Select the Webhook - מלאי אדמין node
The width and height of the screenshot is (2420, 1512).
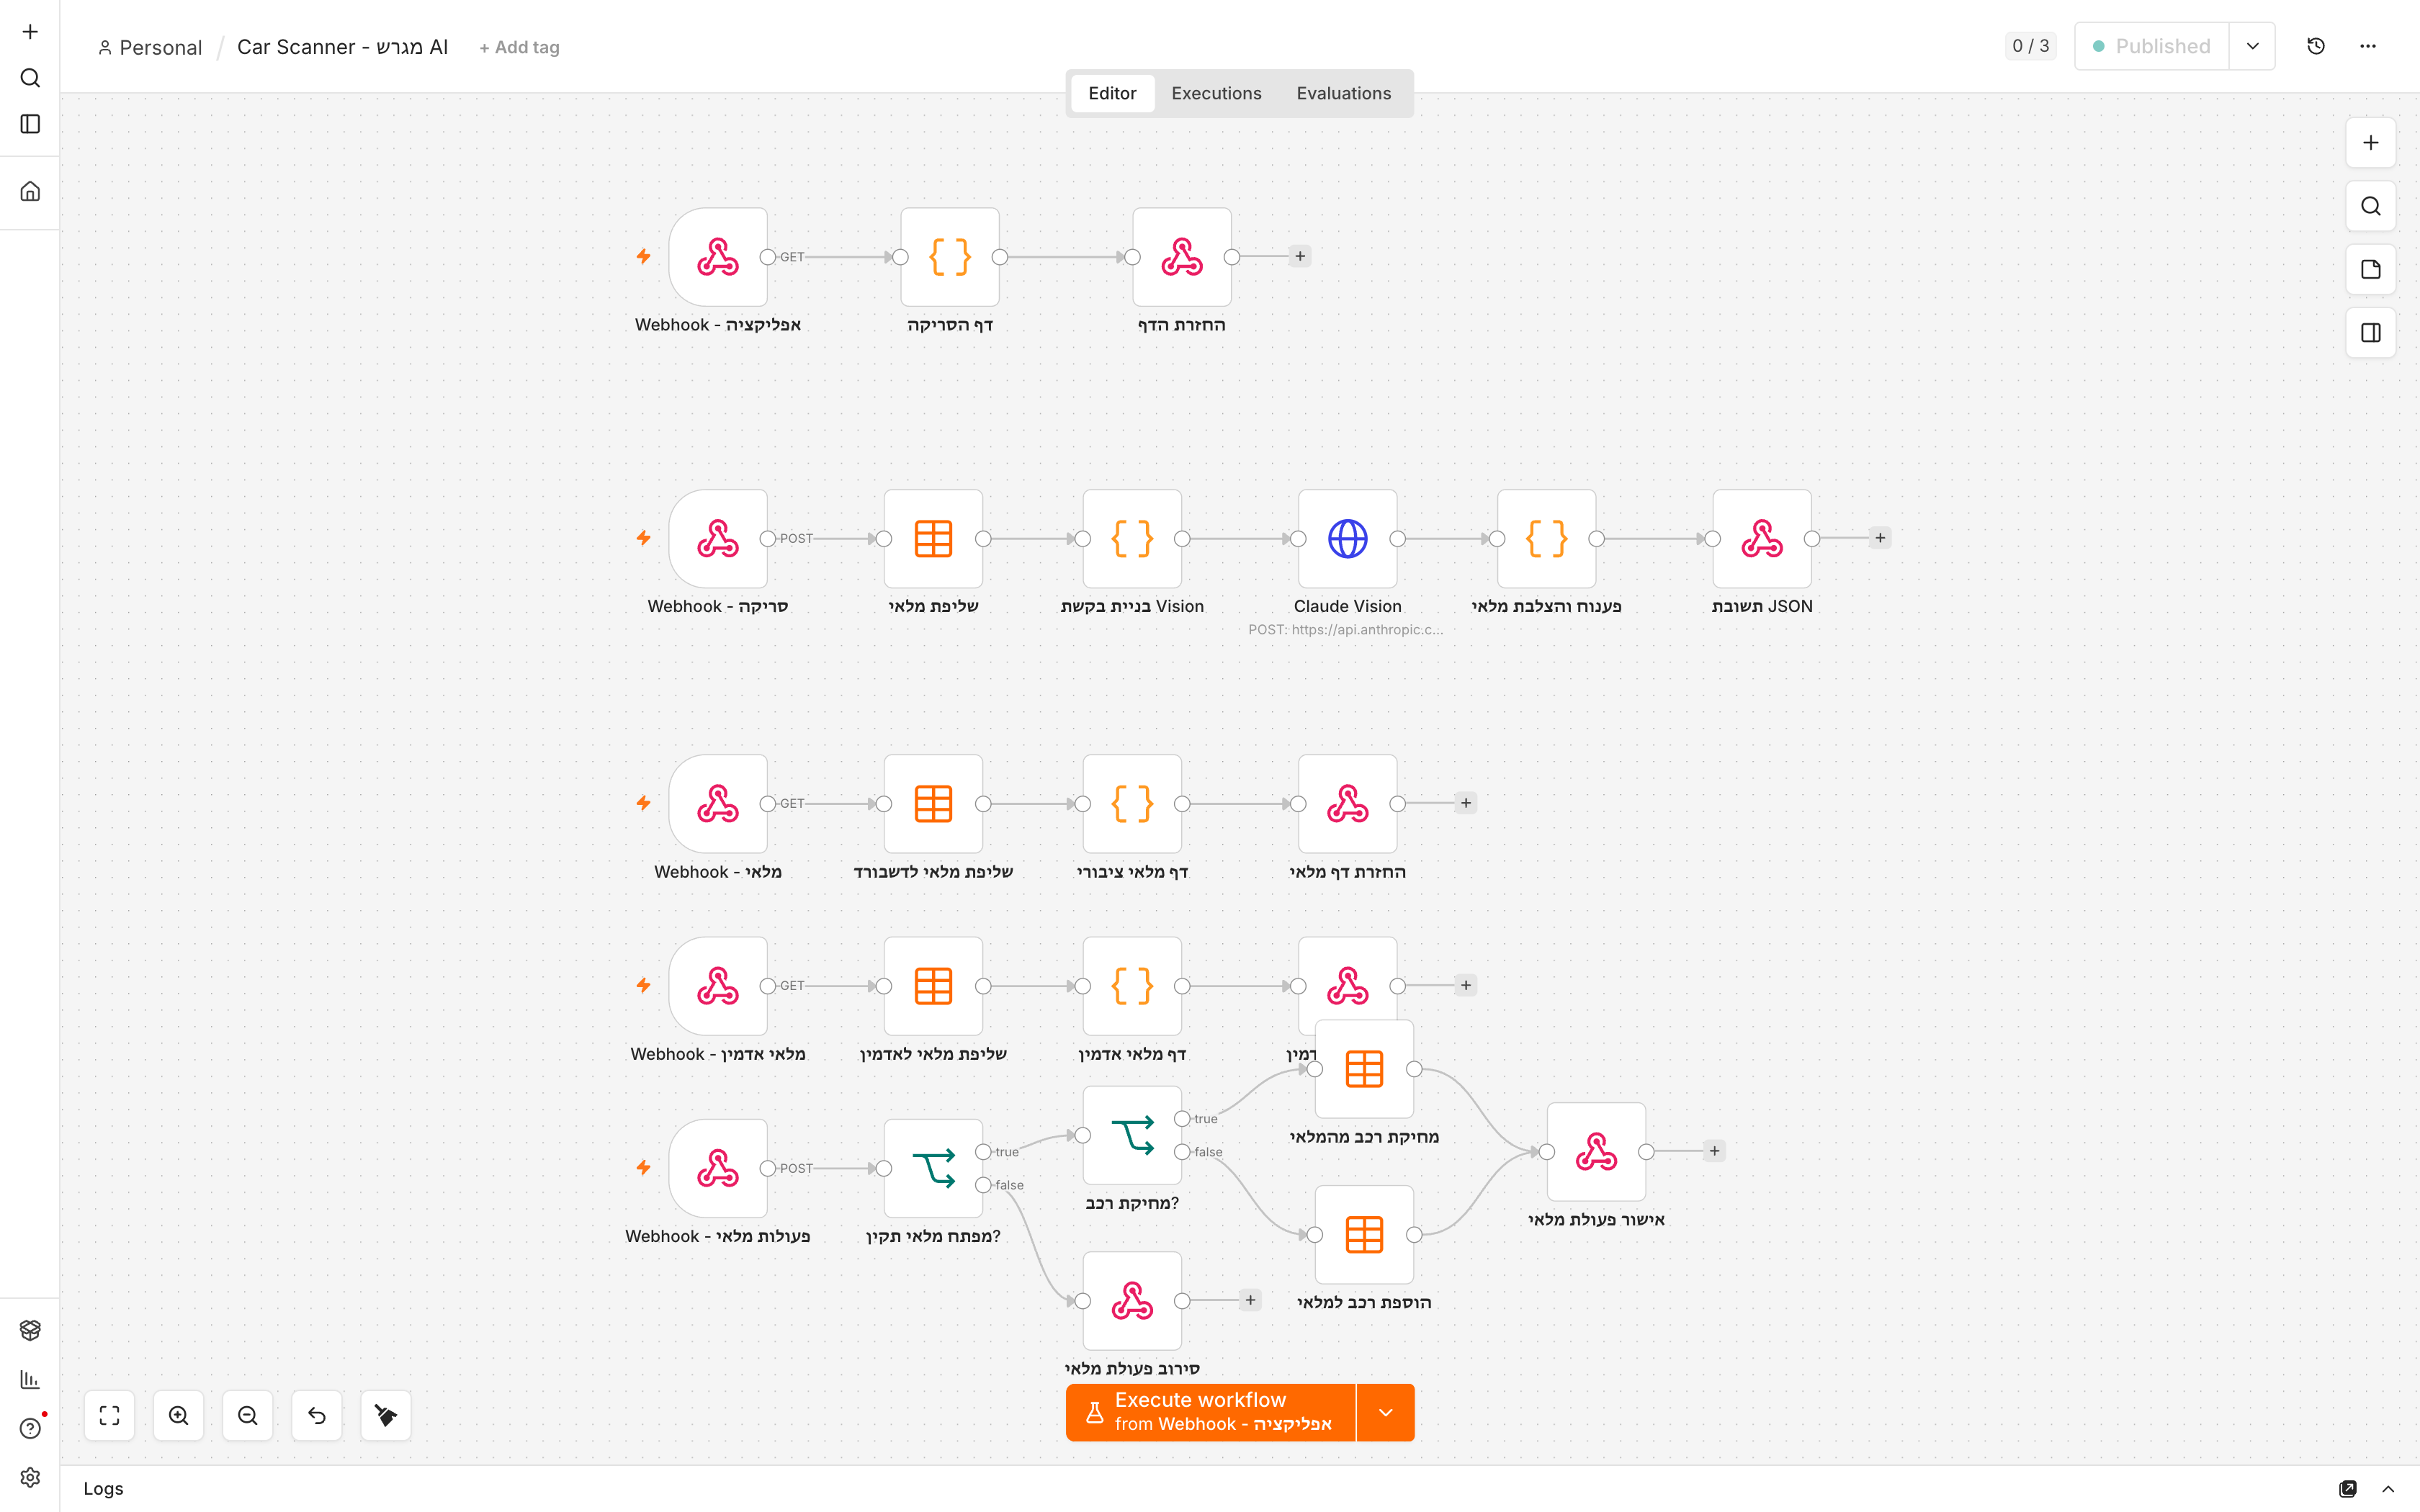(x=718, y=985)
